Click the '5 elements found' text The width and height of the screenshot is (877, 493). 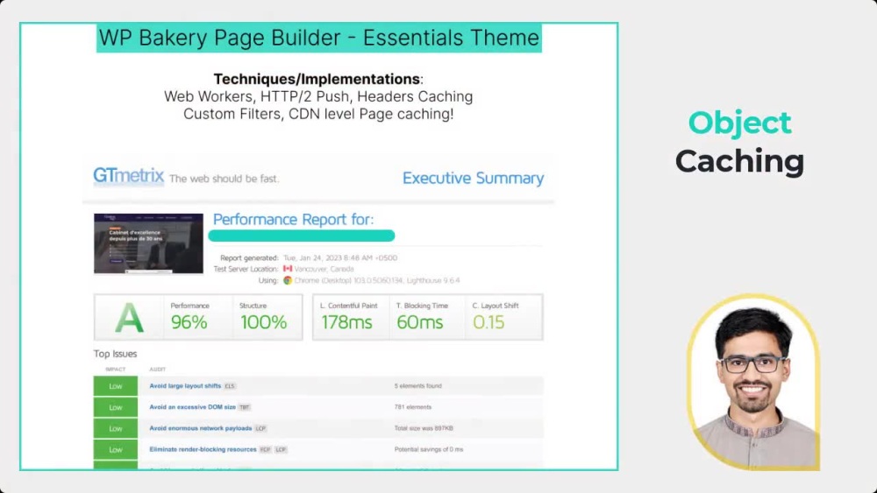tap(417, 386)
